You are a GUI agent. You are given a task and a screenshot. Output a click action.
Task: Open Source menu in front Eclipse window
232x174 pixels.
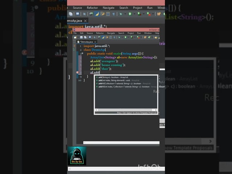(x=90, y=33)
